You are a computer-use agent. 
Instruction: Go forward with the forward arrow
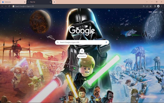point(6,6)
